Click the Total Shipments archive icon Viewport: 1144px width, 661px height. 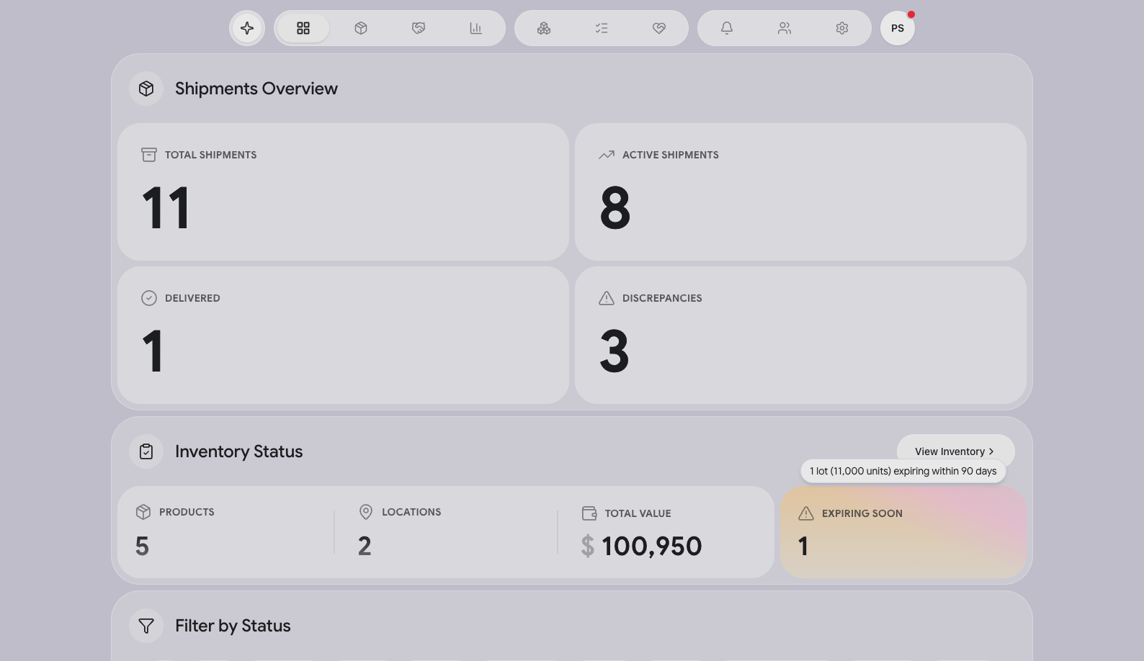coord(149,155)
